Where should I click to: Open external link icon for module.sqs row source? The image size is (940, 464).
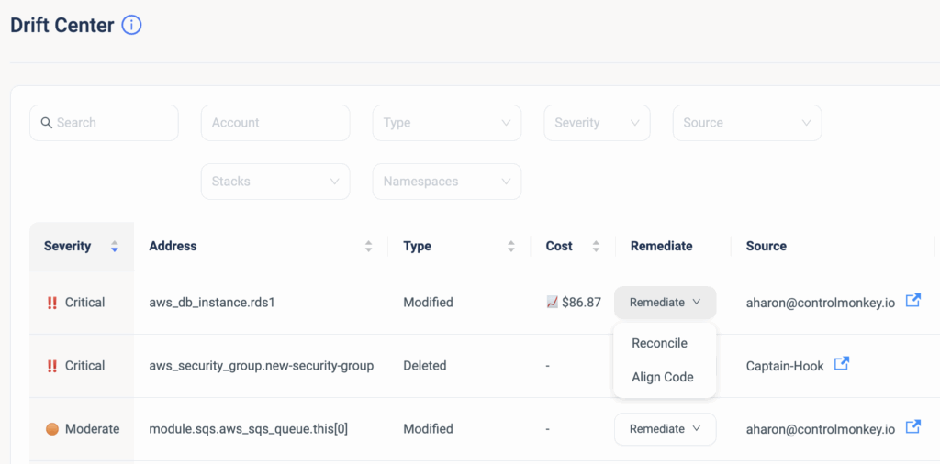[912, 427]
